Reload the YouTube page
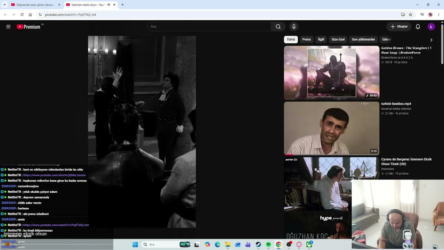Image resolution: width=444 pixels, height=250 pixels. coord(22,15)
